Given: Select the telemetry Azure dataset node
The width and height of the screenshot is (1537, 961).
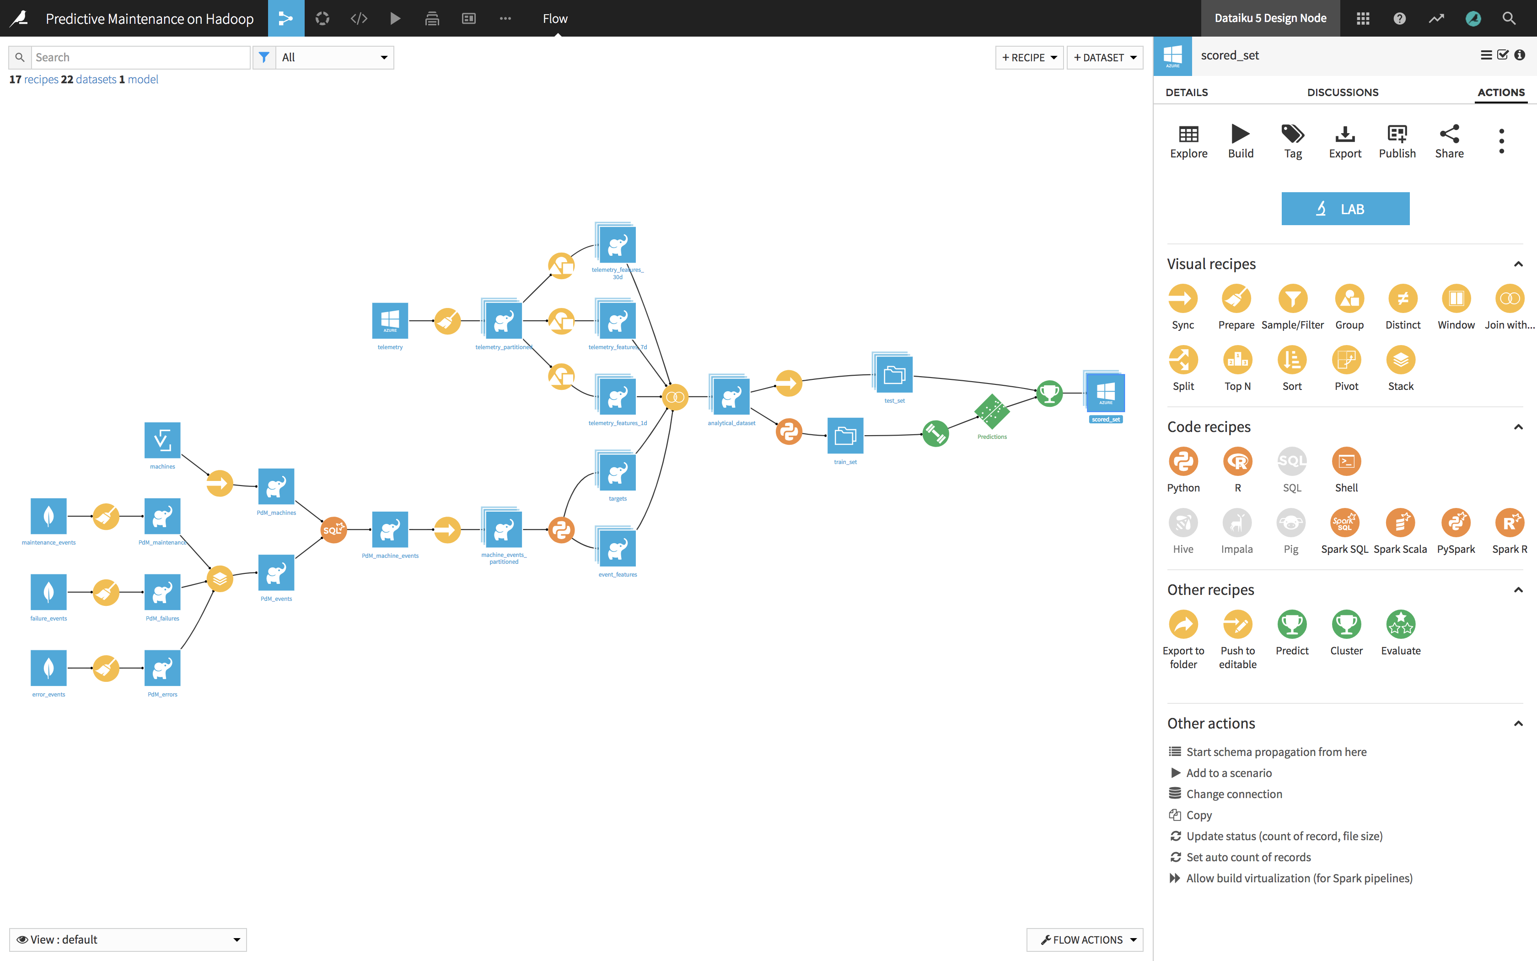Looking at the screenshot, I should (390, 320).
